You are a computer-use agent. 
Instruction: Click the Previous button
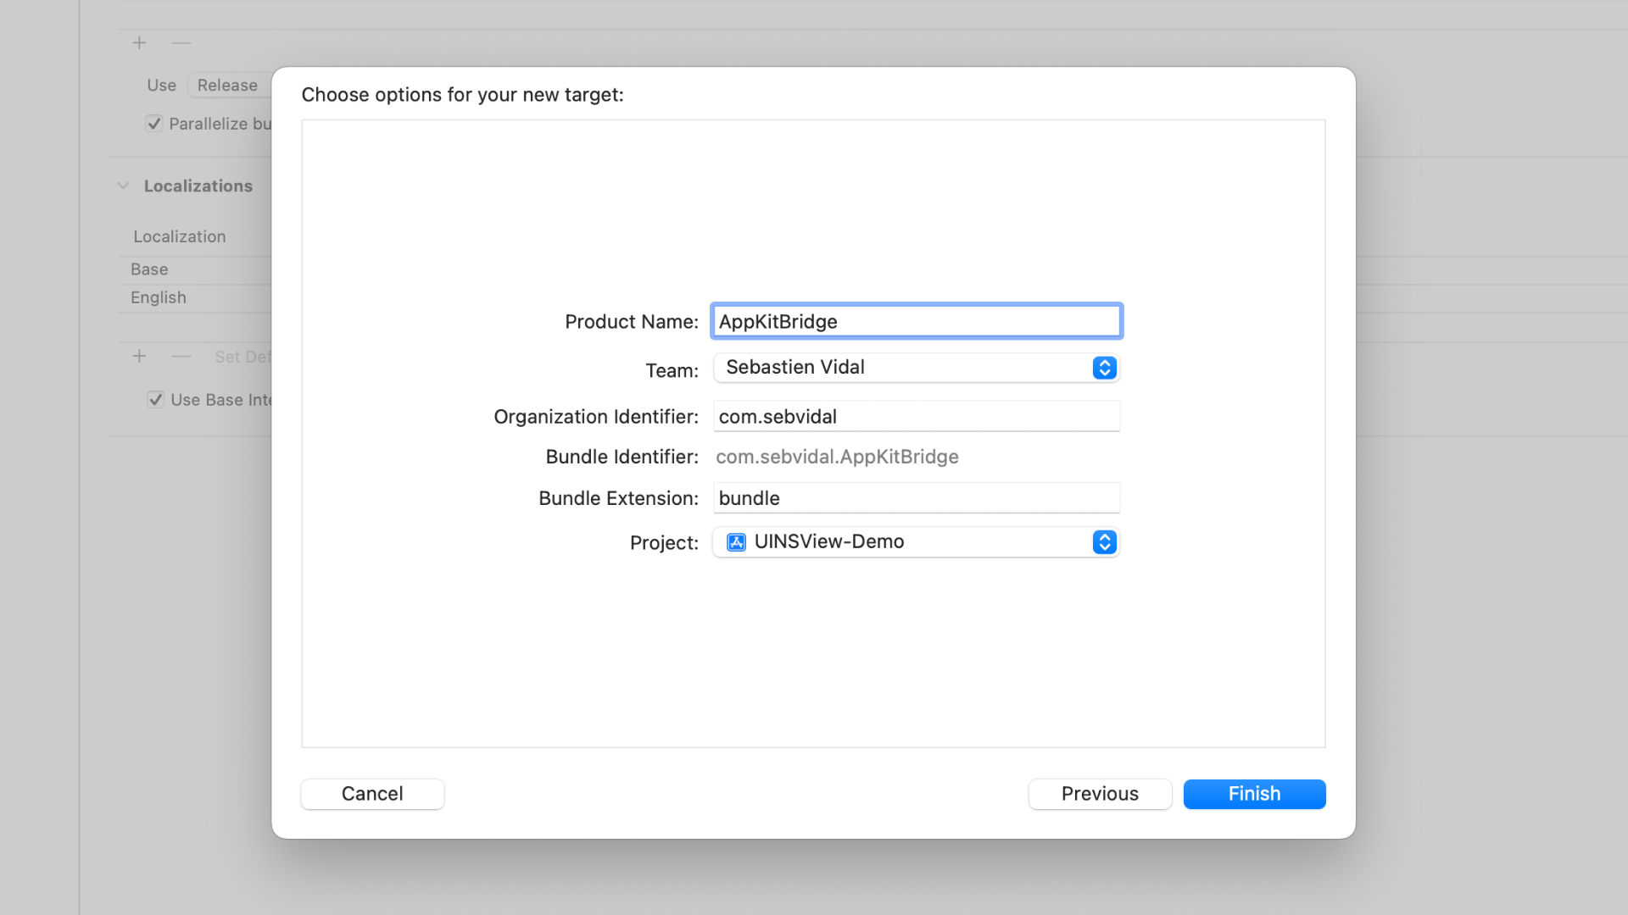(1100, 794)
